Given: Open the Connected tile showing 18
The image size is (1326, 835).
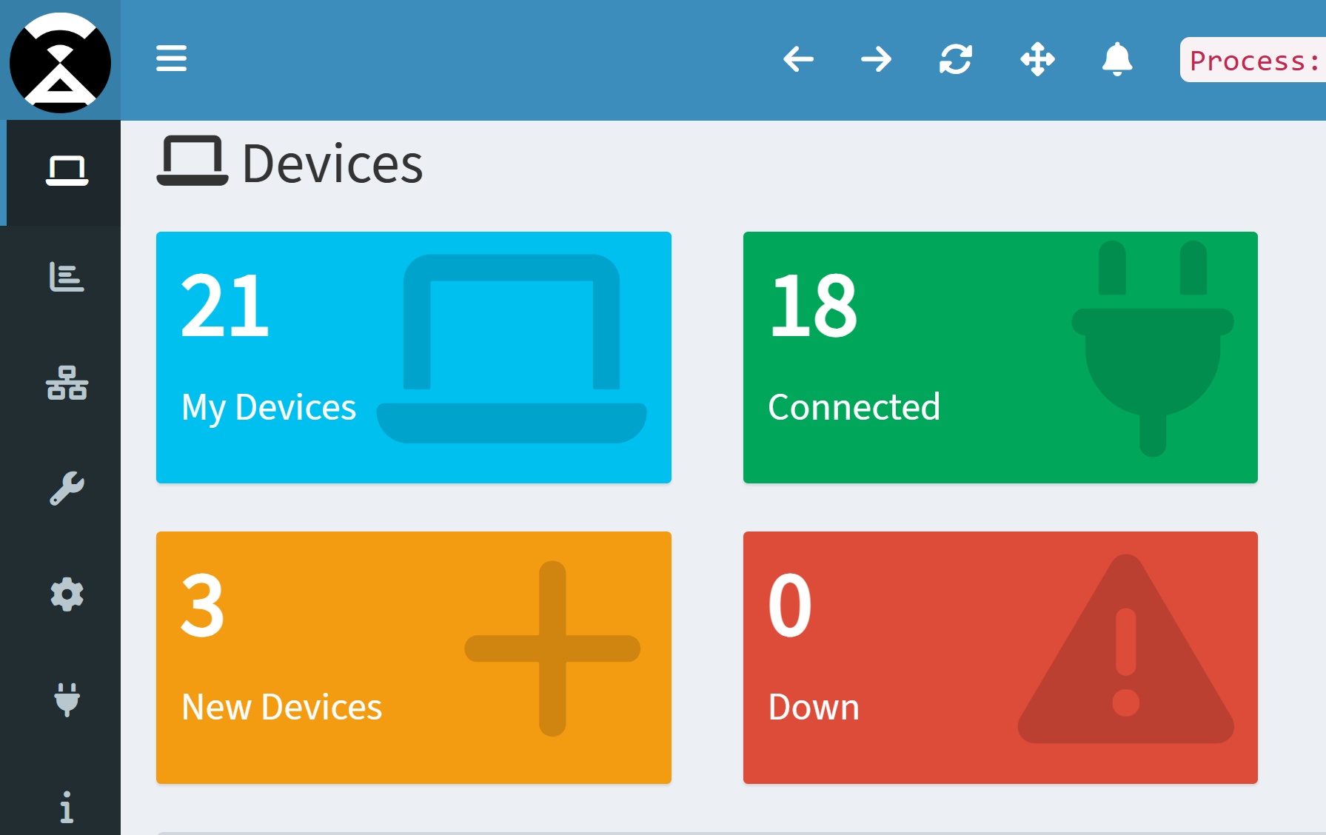Looking at the screenshot, I should point(999,358).
